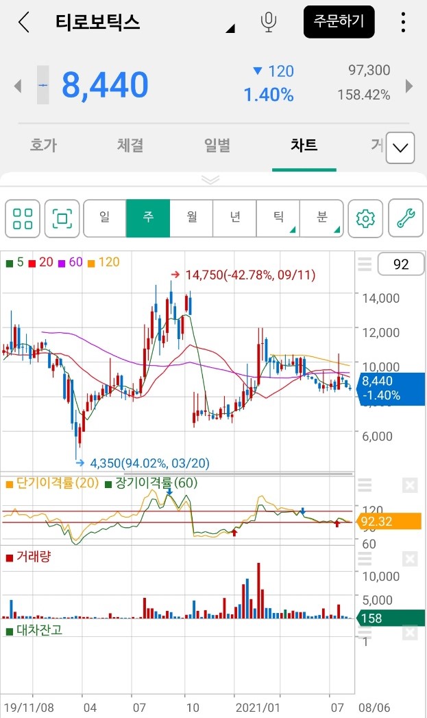This screenshot has height=718, width=427.
Task: Close the 이격률 indicator panel
Action: pos(410,485)
